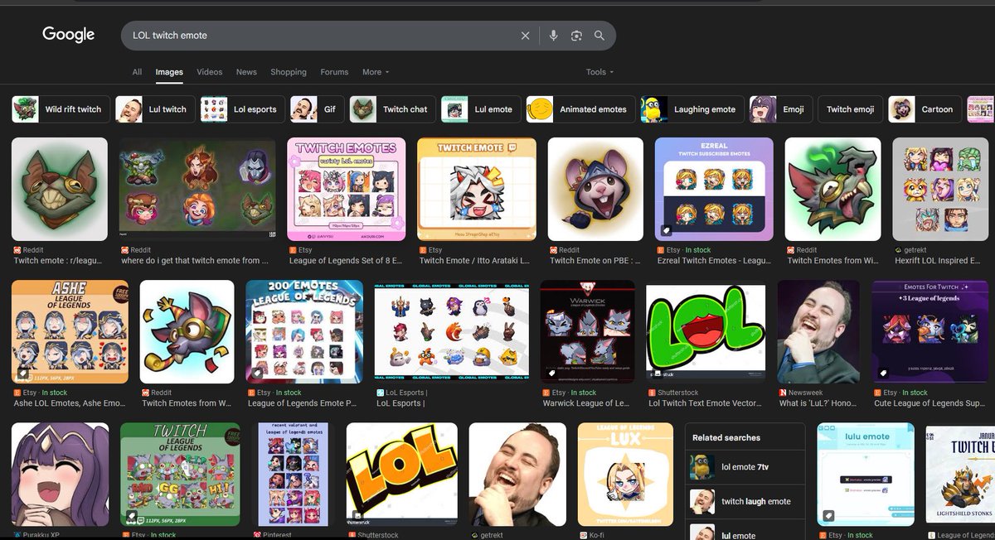Open the pink Twitch Emotes variety LoL image
Image resolution: width=995 pixels, height=540 pixels.
pyautogui.click(x=347, y=189)
